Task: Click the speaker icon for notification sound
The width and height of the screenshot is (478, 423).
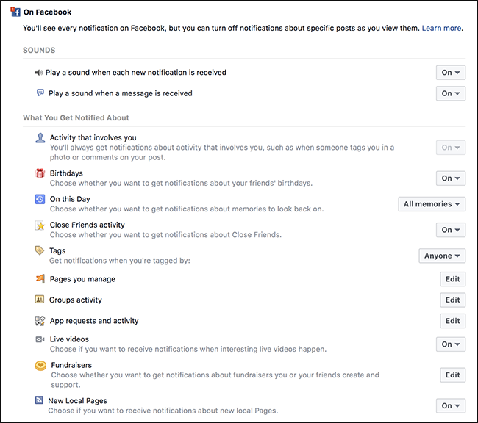Action: point(40,73)
